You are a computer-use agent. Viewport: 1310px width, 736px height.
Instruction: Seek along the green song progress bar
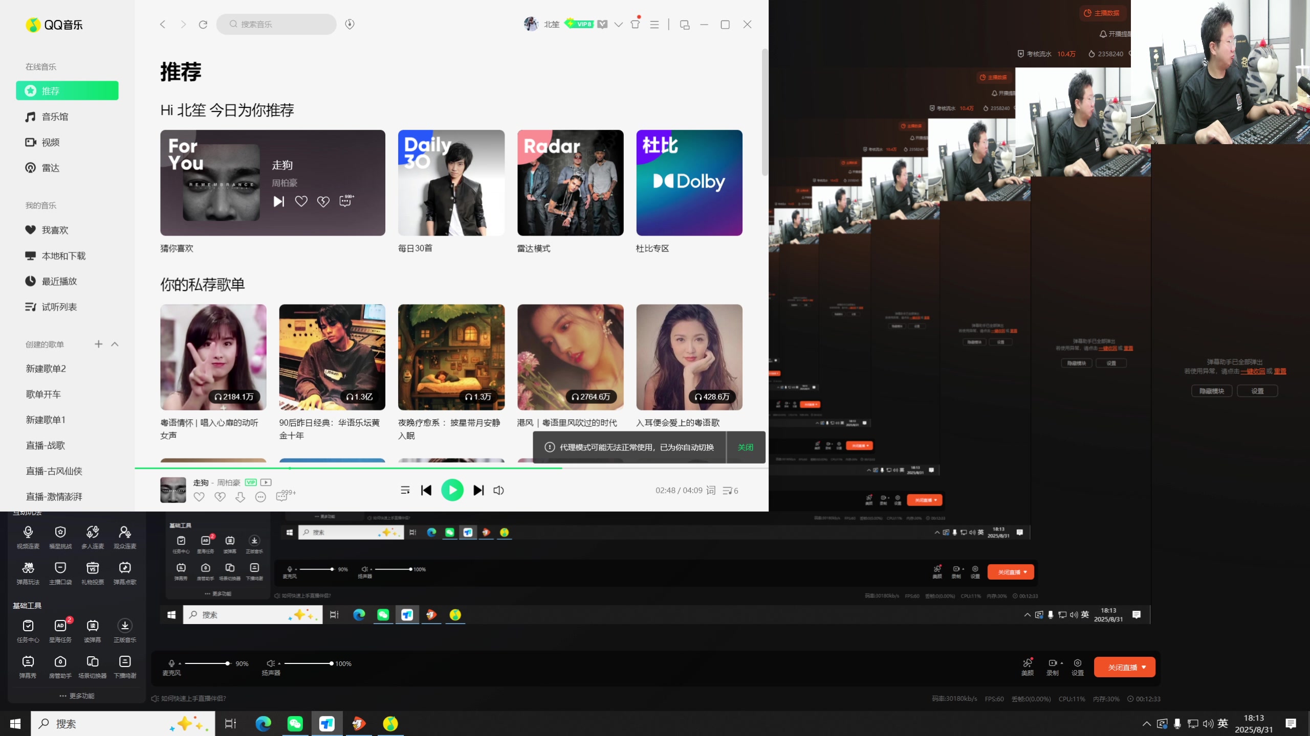[451, 468]
